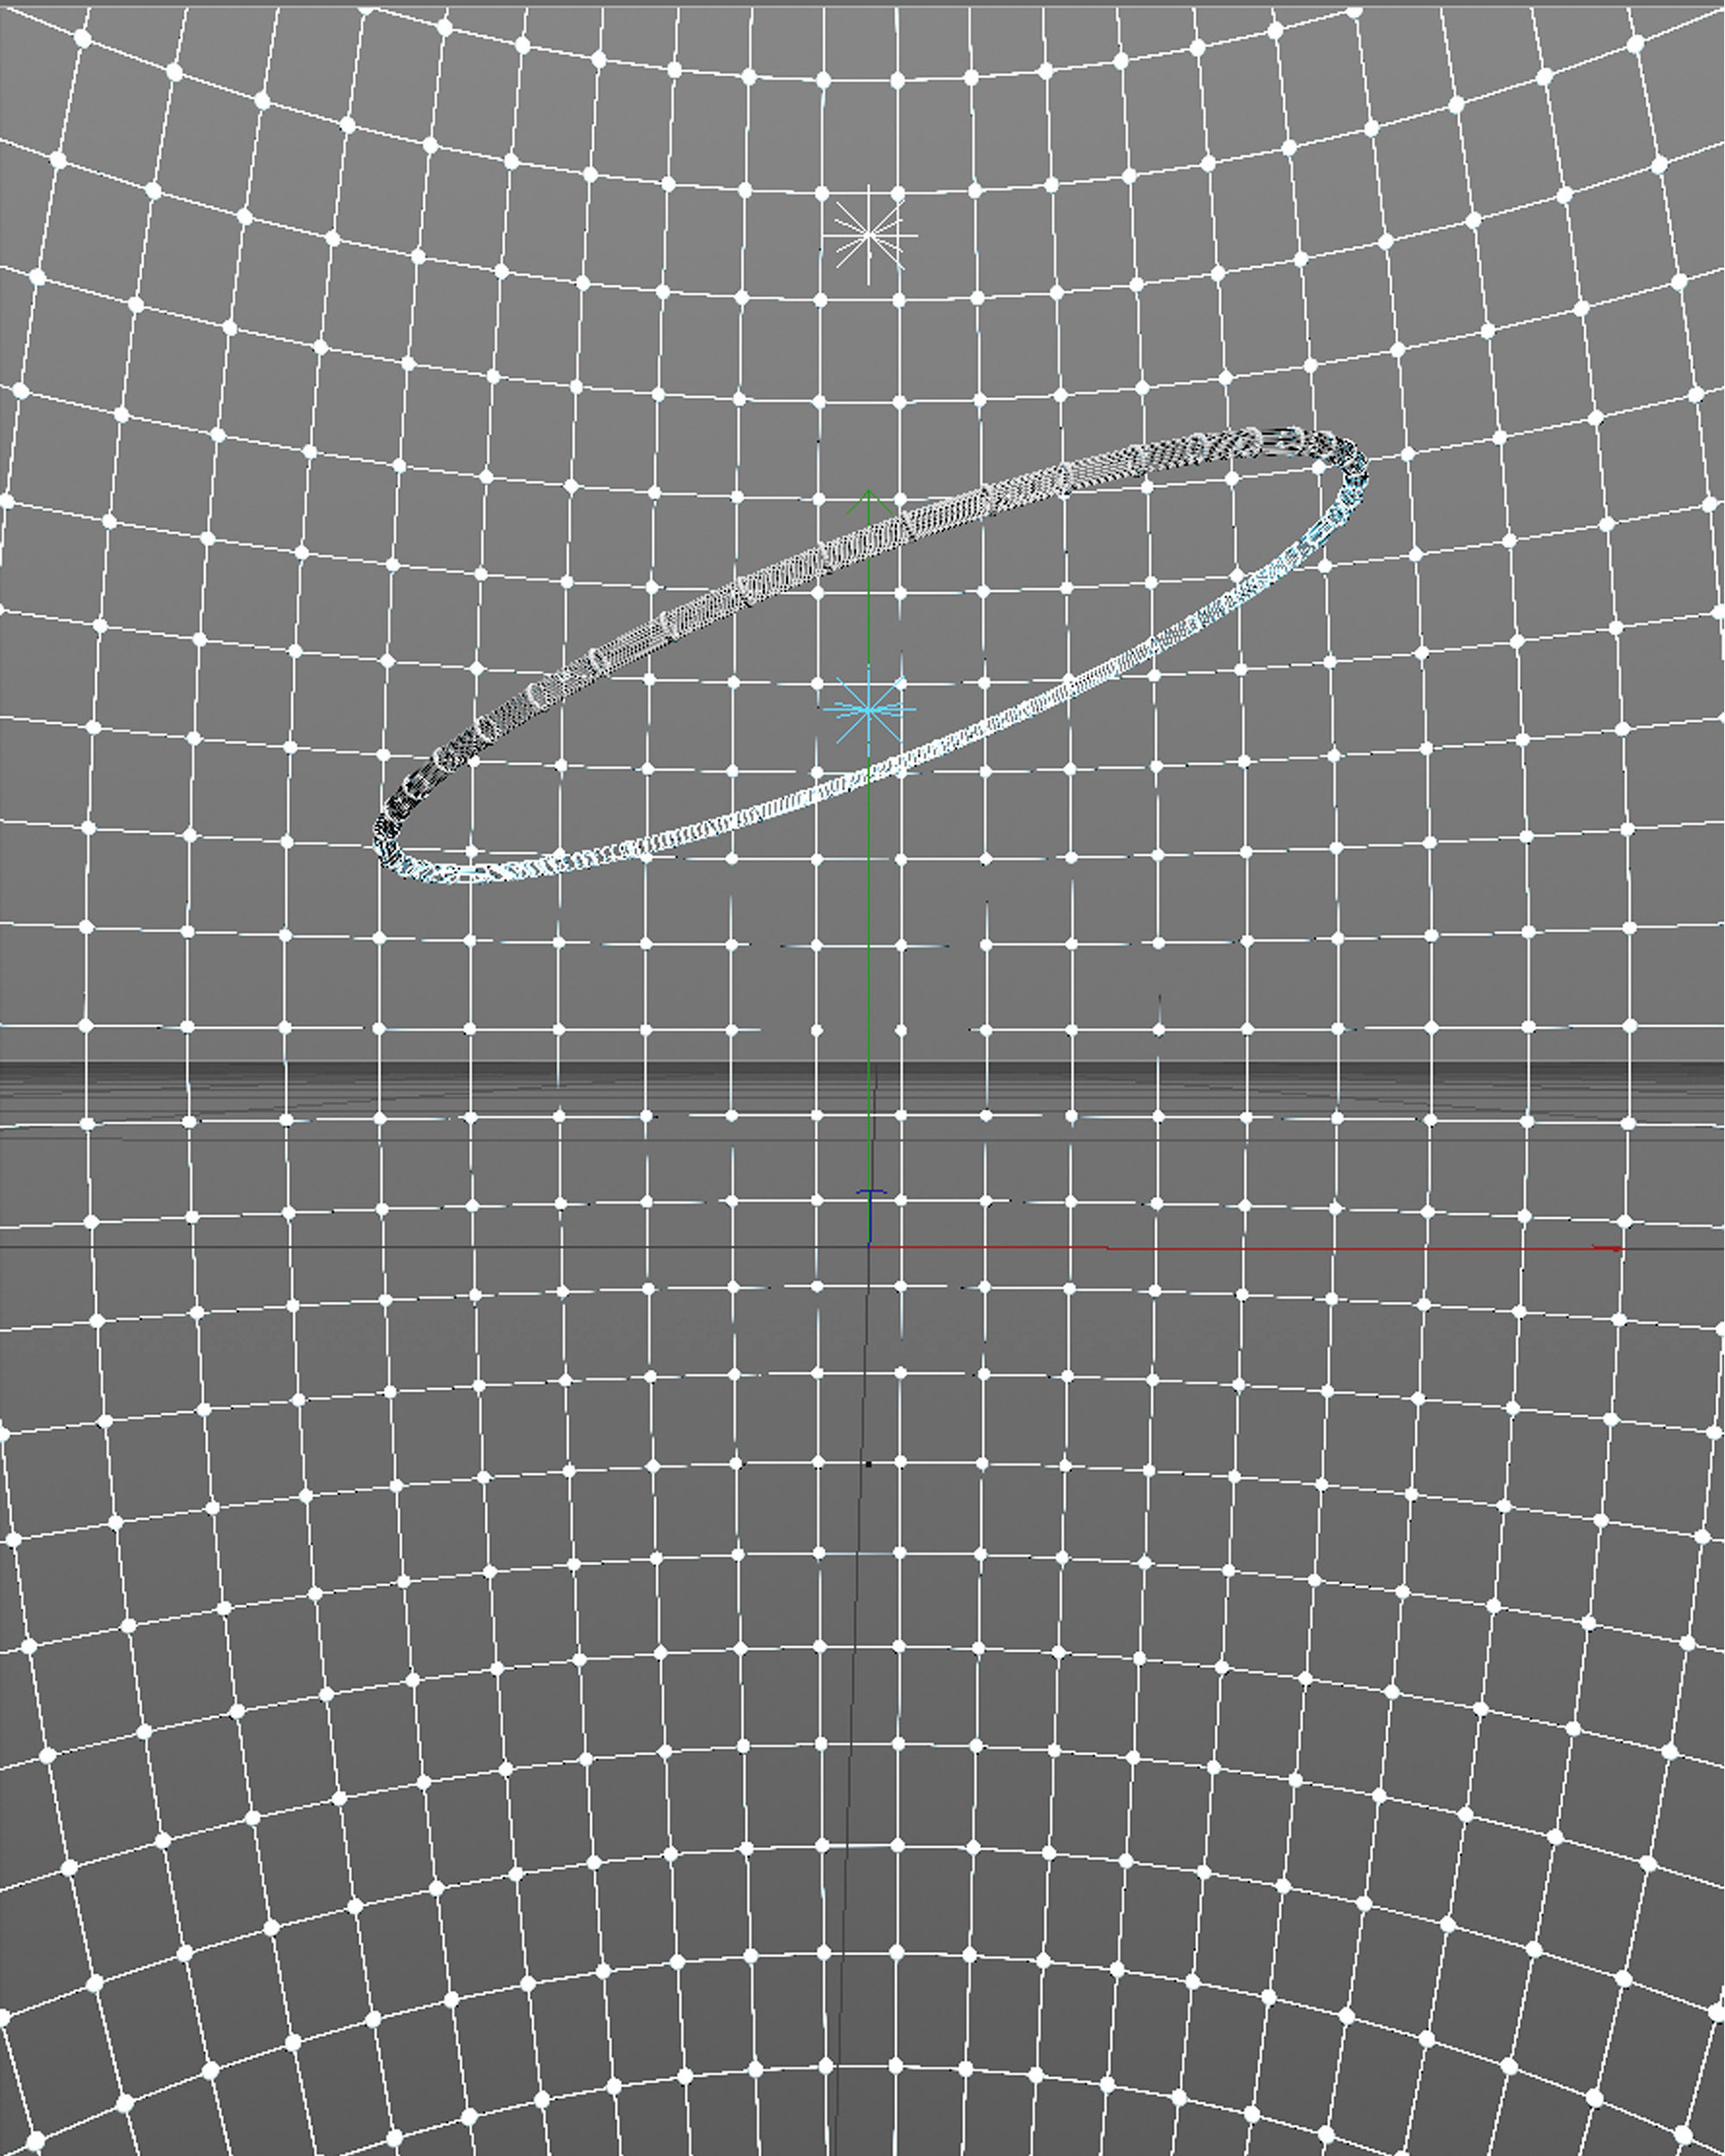Click the small black point below origin
This screenshot has width=1725, height=2156.
[x=868, y=1464]
